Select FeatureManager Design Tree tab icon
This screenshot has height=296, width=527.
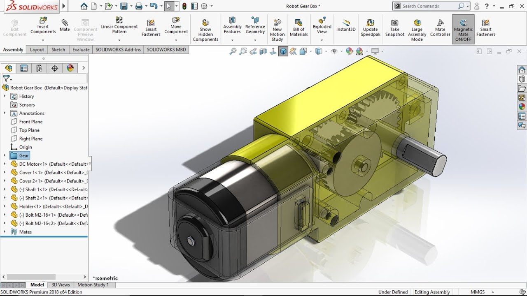coord(9,68)
